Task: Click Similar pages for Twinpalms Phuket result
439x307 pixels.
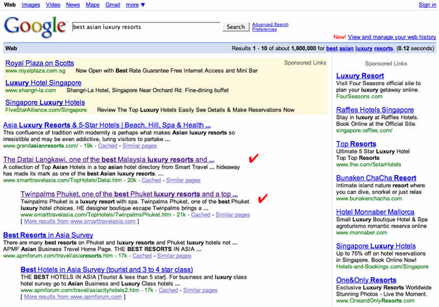Action: (x=233, y=215)
